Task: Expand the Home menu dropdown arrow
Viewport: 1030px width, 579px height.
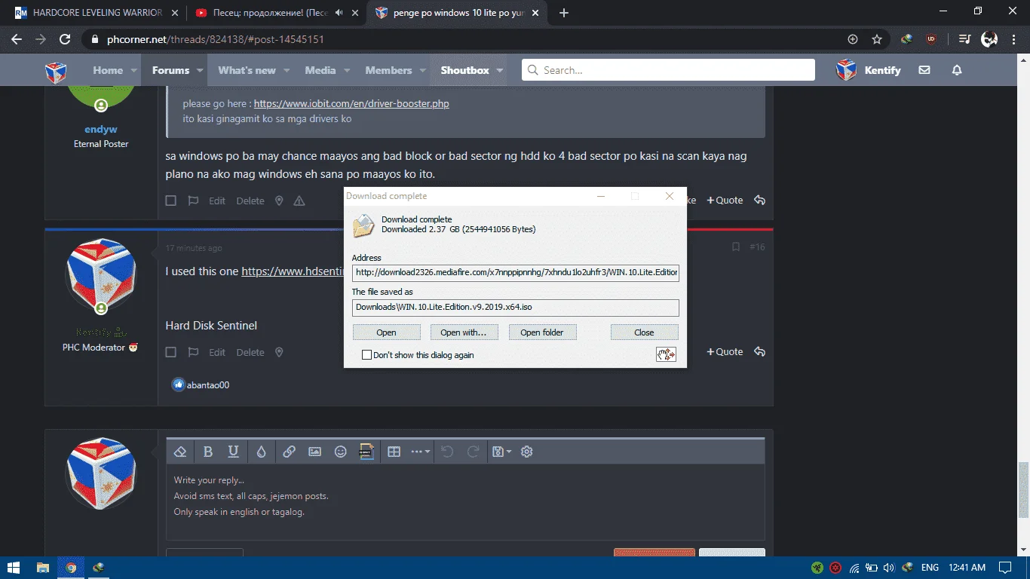Action: 134,71
